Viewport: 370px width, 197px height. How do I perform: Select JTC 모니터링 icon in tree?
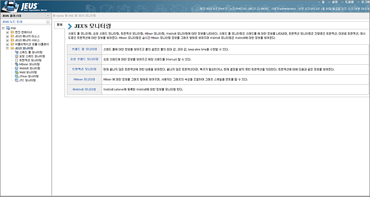(x=16, y=80)
